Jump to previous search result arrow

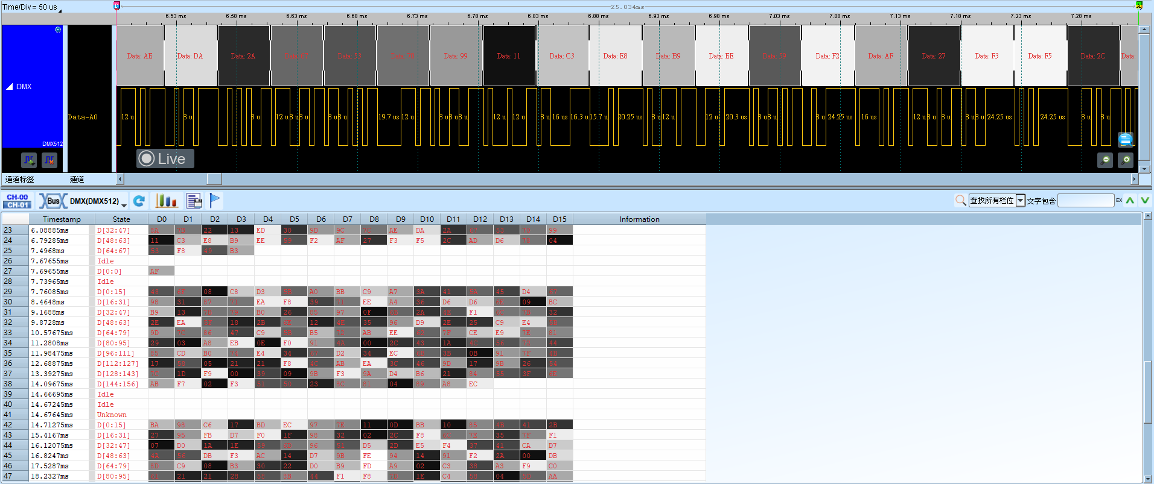click(1130, 200)
